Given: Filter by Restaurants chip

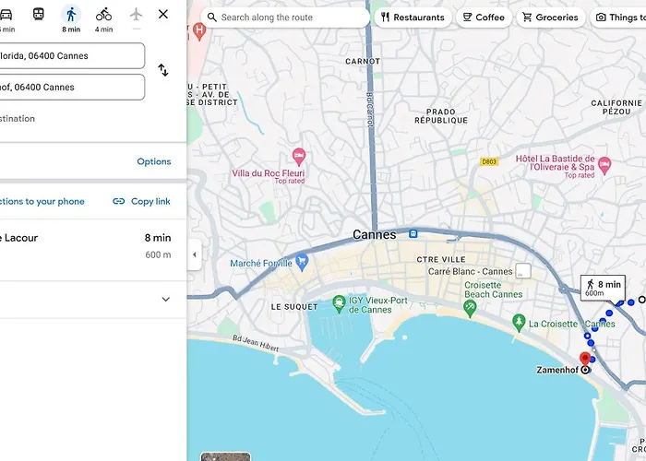Looking at the screenshot, I should (413, 18).
